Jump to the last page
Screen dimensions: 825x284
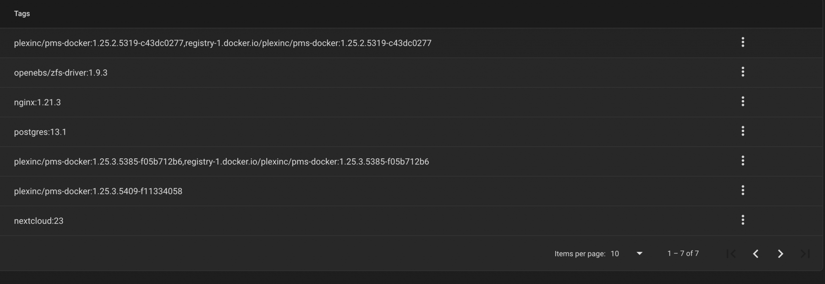(805, 254)
